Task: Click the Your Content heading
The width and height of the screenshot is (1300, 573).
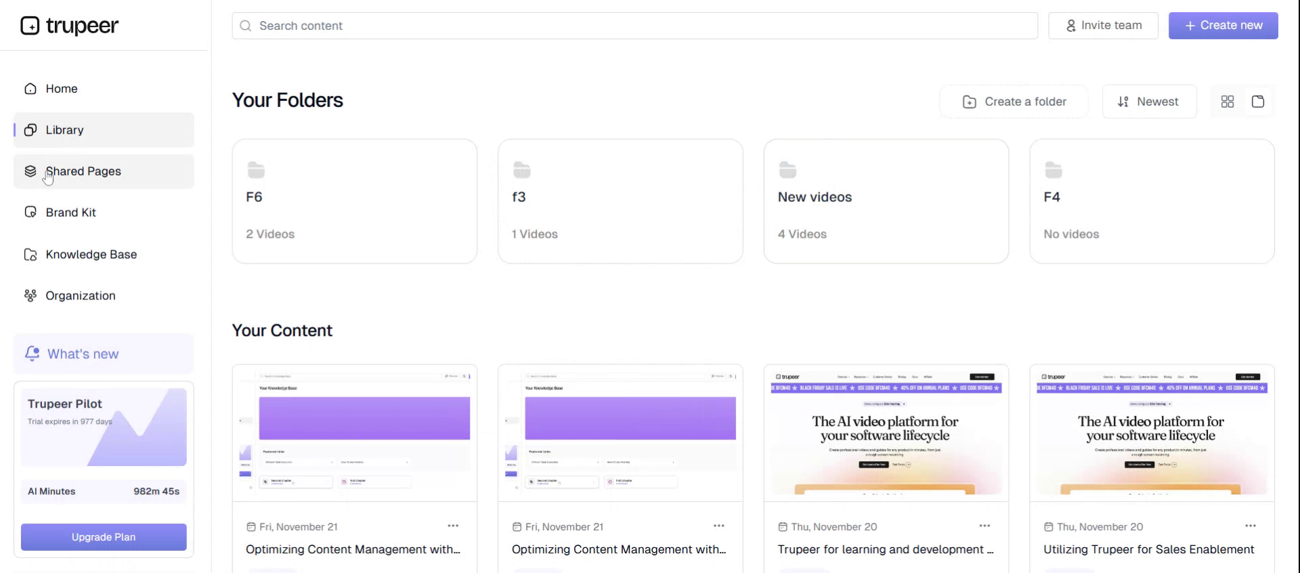Action: pyautogui.click(x=282, y=331)
